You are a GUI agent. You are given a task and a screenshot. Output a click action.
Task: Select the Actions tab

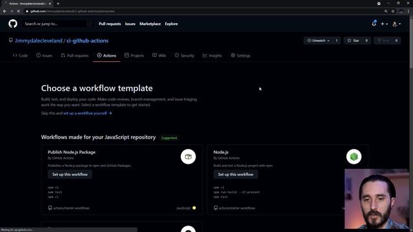click(106, 55)
